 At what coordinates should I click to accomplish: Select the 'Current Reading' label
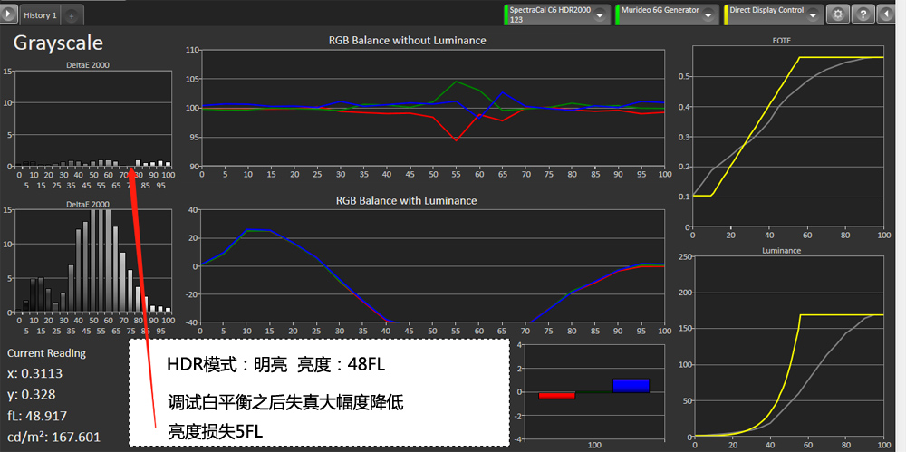click(x=46, y=352)
